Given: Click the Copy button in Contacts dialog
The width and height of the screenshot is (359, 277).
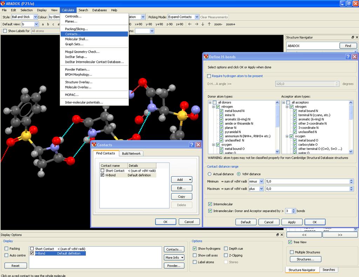Looking at the screenshot, I should [181, 197].
